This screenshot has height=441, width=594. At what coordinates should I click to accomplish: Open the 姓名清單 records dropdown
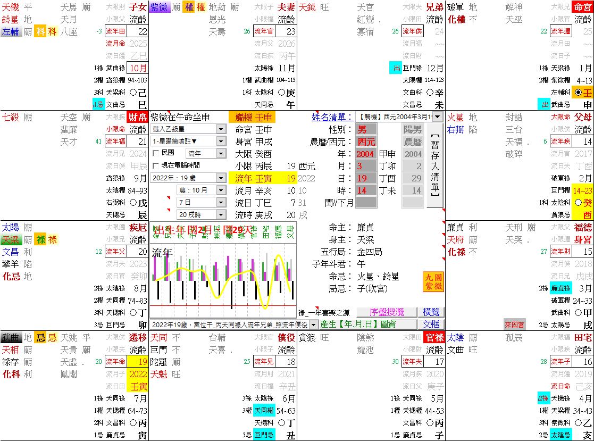point(437,117)
